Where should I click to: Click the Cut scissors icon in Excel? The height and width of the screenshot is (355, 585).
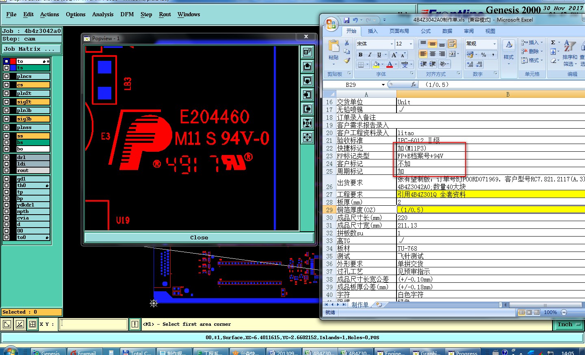pos(347,43)
